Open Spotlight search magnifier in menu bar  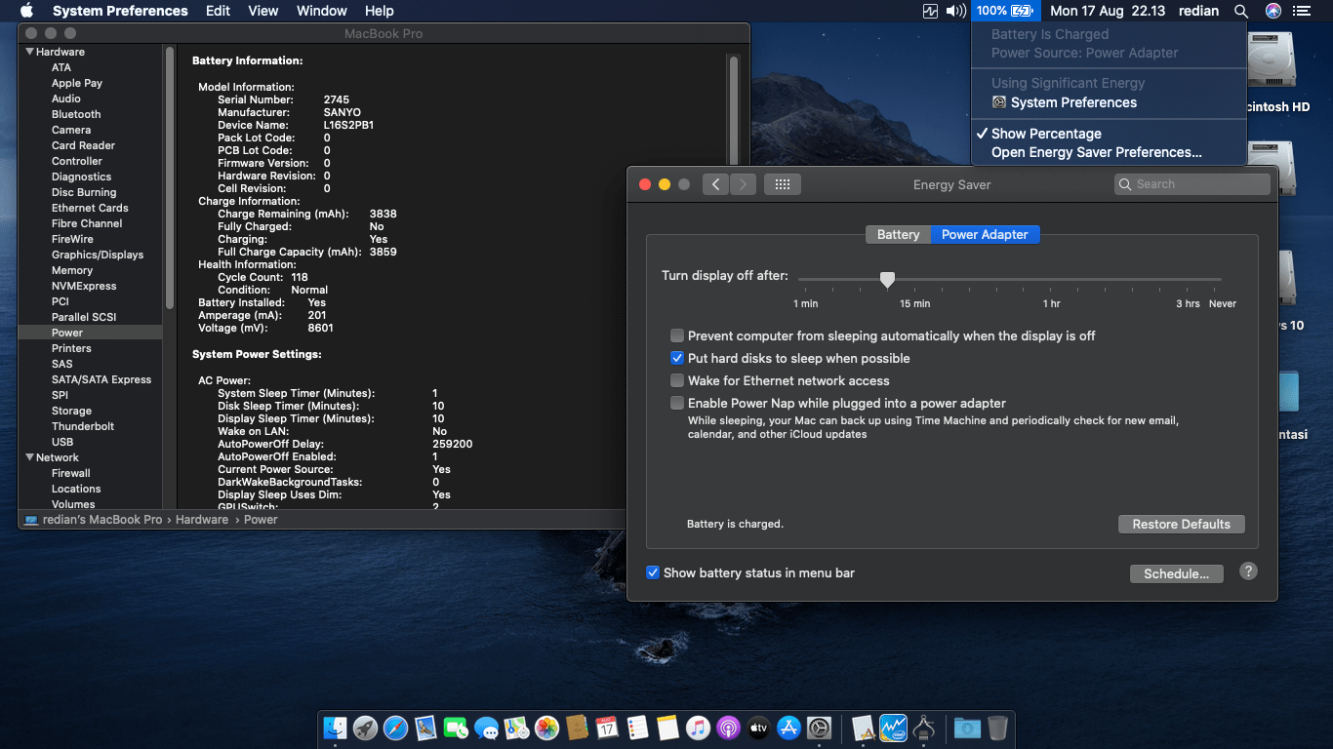coord(1241,11)
